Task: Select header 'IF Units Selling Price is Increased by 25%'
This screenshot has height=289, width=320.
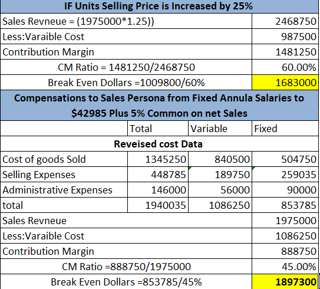Action: [159, 6]
